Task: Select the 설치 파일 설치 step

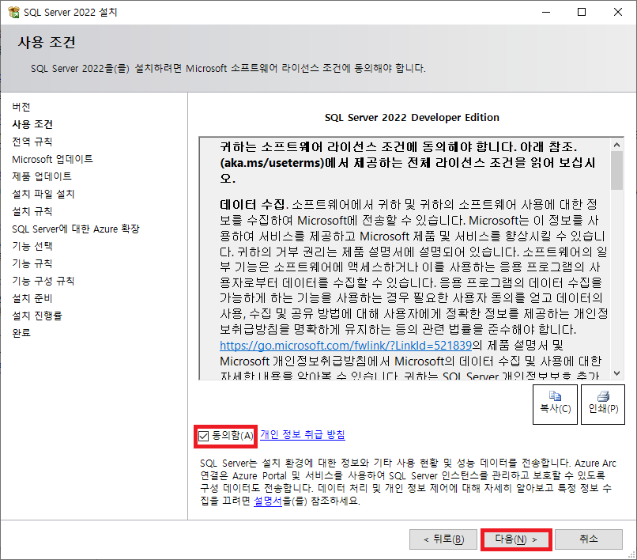Action: pyautogui.click(x=43, y=194)
